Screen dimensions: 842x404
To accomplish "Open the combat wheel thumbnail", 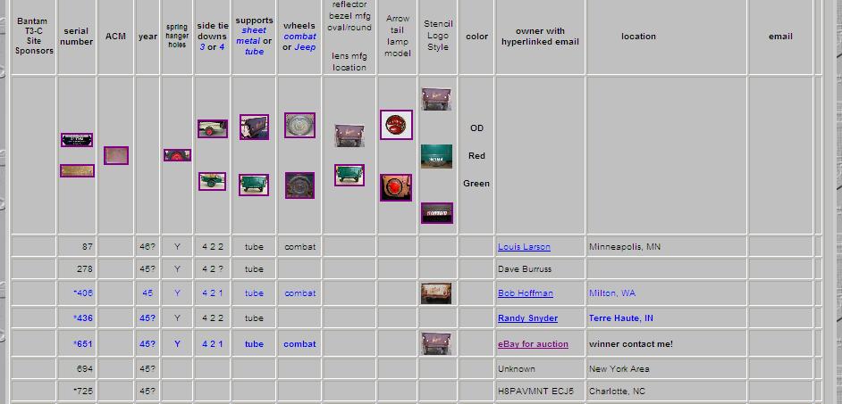I will pos(299,125).
